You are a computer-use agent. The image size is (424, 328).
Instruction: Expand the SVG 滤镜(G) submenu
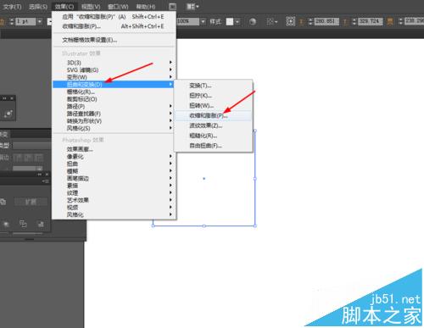pyautogui.click(x=114, y=69)
